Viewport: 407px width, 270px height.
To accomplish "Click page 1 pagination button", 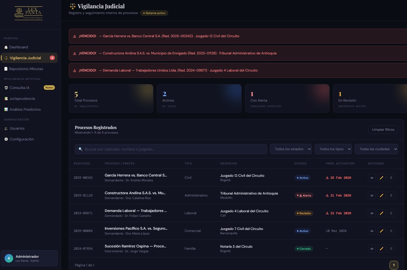I will (x=394, y=265).
